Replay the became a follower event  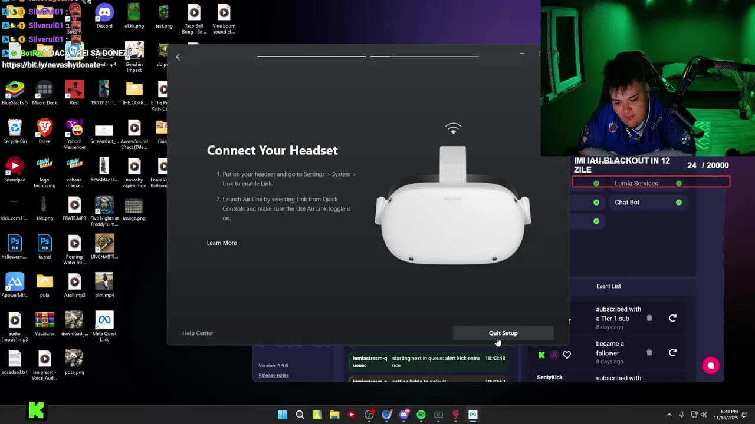click(x=672, y=353)
